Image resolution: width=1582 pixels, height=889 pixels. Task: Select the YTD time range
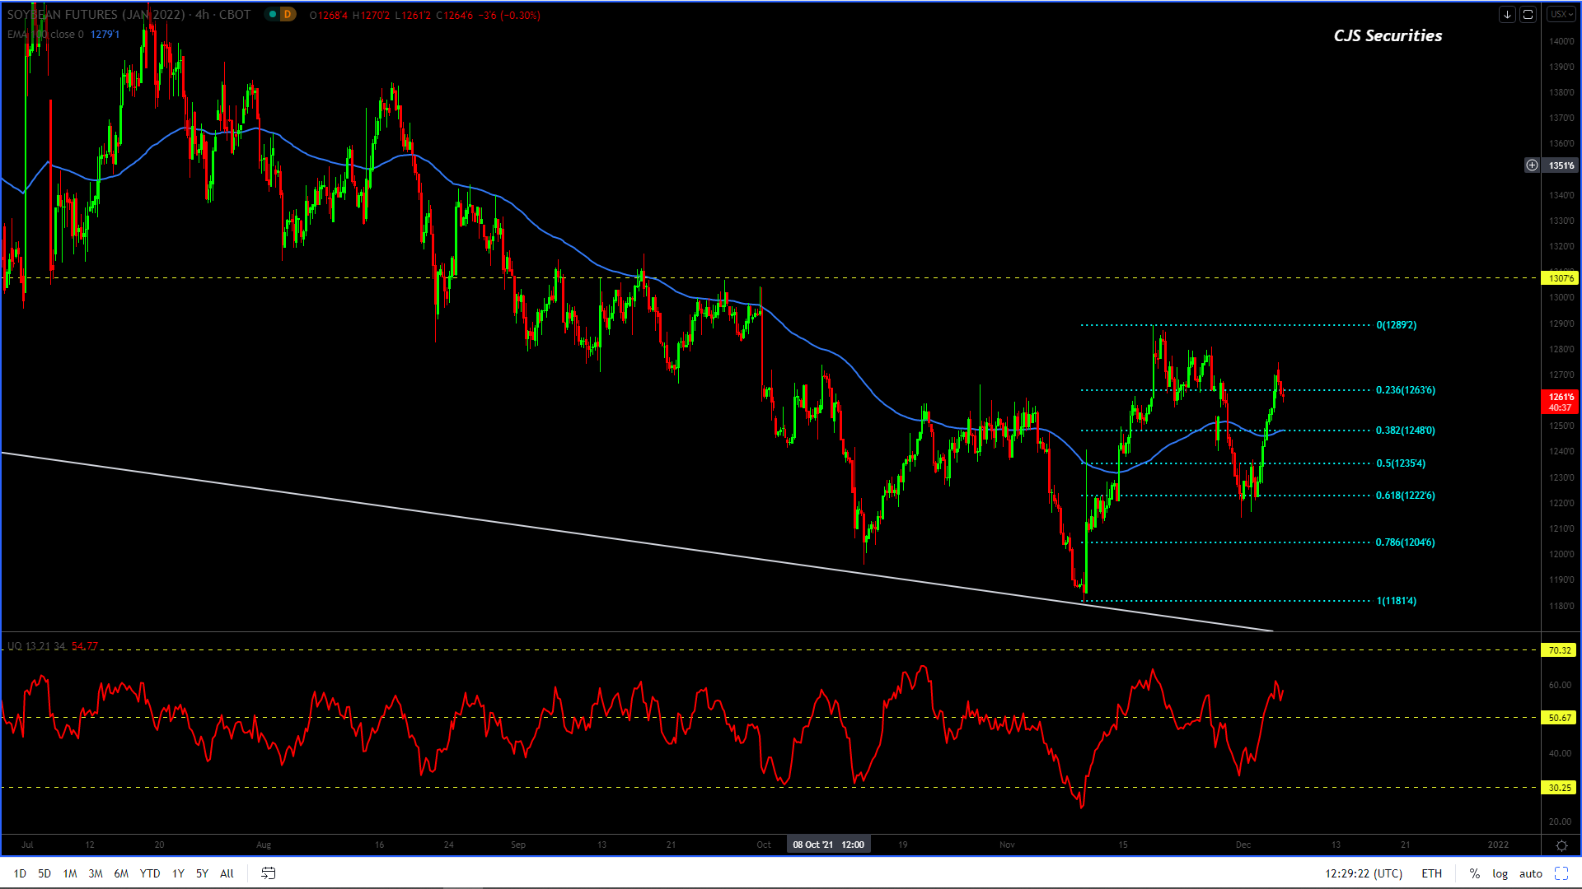tap(149, 873)
